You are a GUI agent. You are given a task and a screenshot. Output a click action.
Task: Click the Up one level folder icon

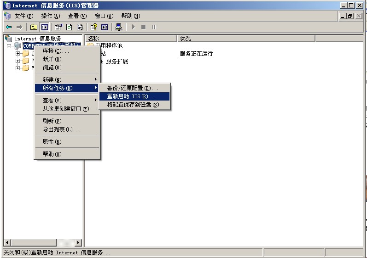(x=34, y=27)
